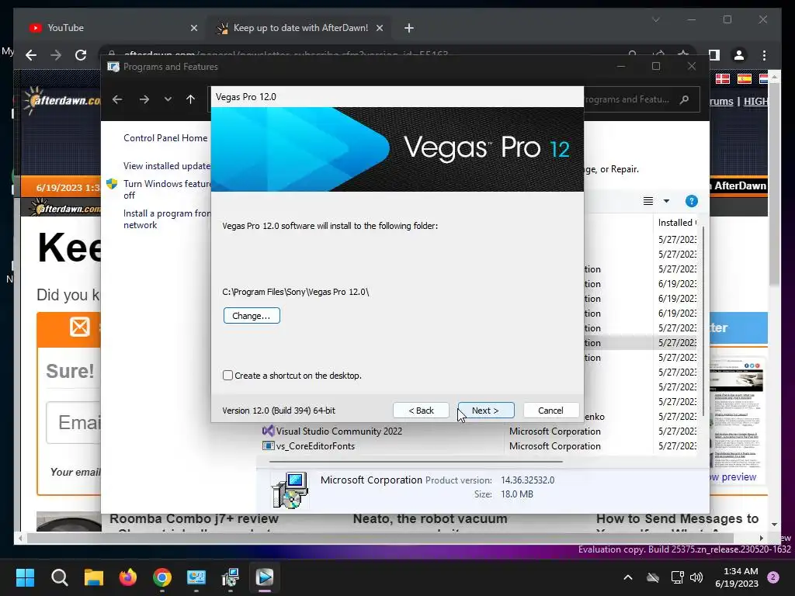The height and width of the screenshot is (596, 795).
Task: Open the taskbar clock and date
Action: click(x=737, y=577)
